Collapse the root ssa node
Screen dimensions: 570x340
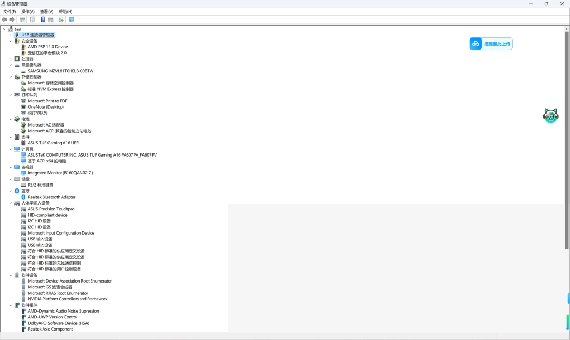pos(4,28)
